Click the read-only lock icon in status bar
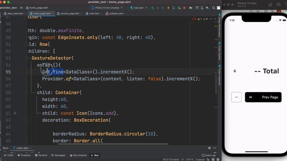Viewport: 287px width, 161px height. coord(208,160)
